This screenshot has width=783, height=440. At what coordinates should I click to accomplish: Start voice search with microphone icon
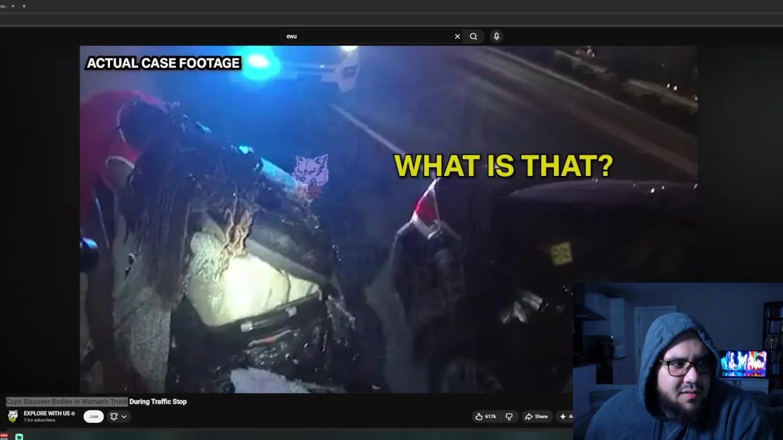[497, 37]
